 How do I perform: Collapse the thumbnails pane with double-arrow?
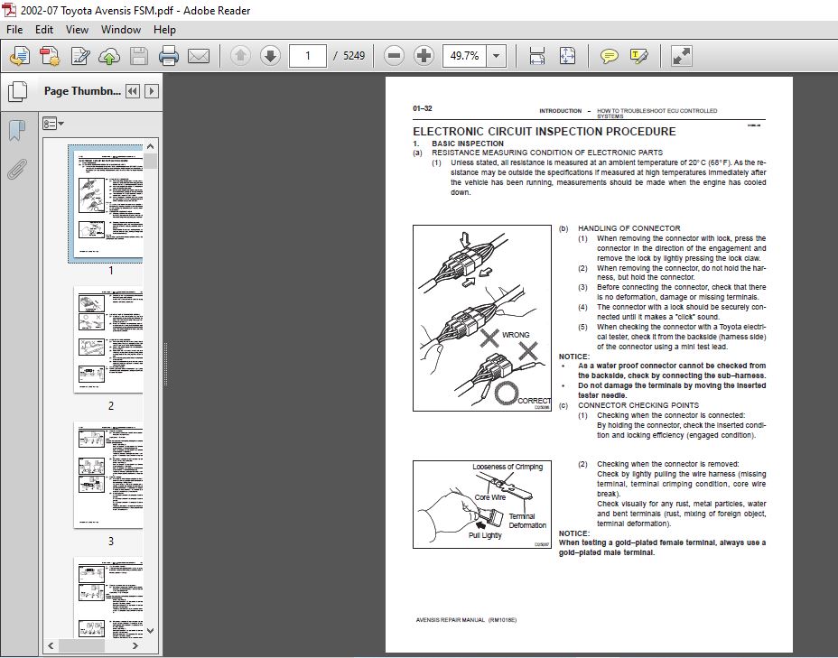click(133, 91)
